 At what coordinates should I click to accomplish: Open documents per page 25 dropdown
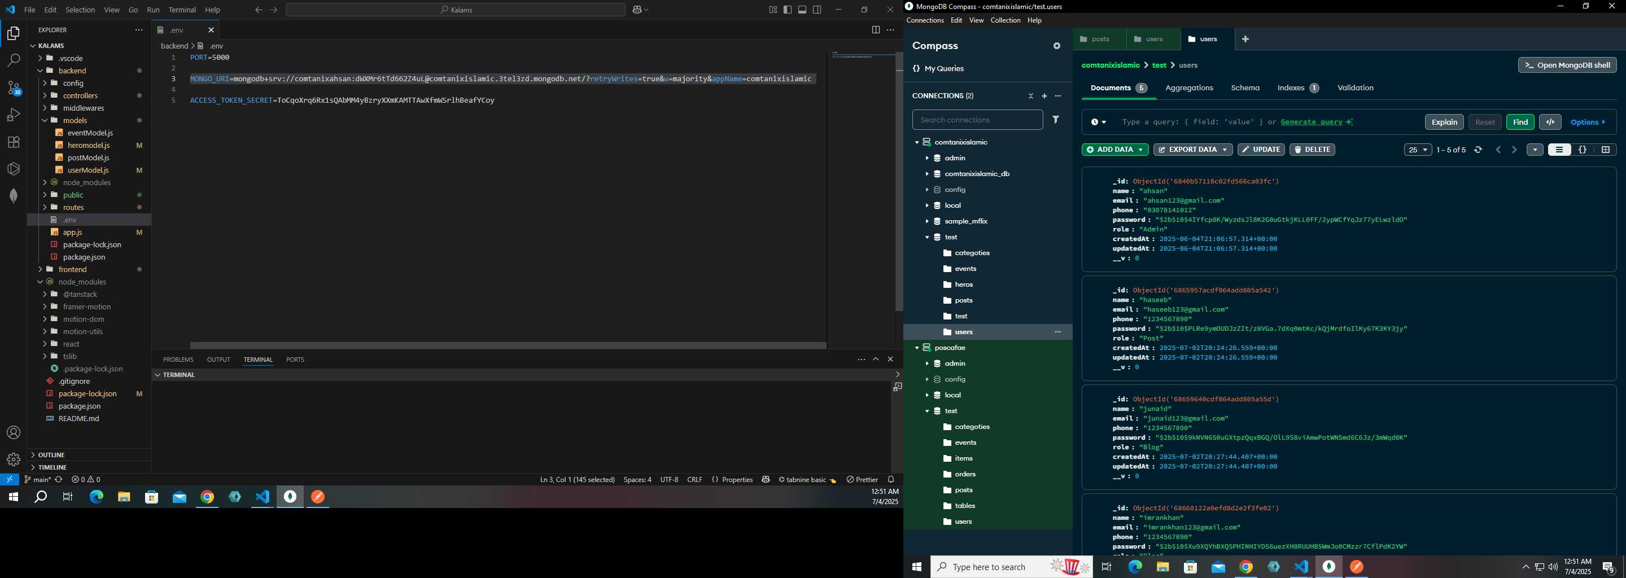click(1418, 150)
